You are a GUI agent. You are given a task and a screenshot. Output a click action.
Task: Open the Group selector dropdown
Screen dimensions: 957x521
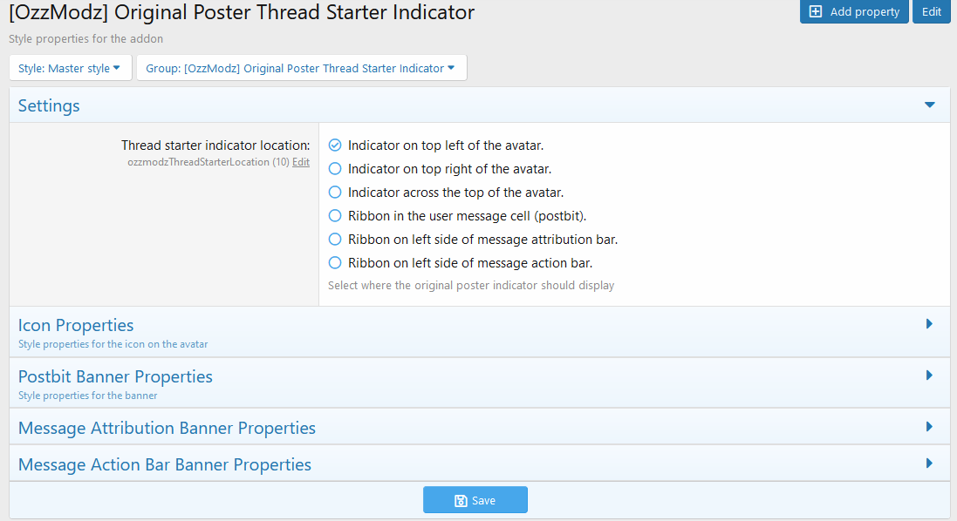pyautogui.click(x=301, y=68)
